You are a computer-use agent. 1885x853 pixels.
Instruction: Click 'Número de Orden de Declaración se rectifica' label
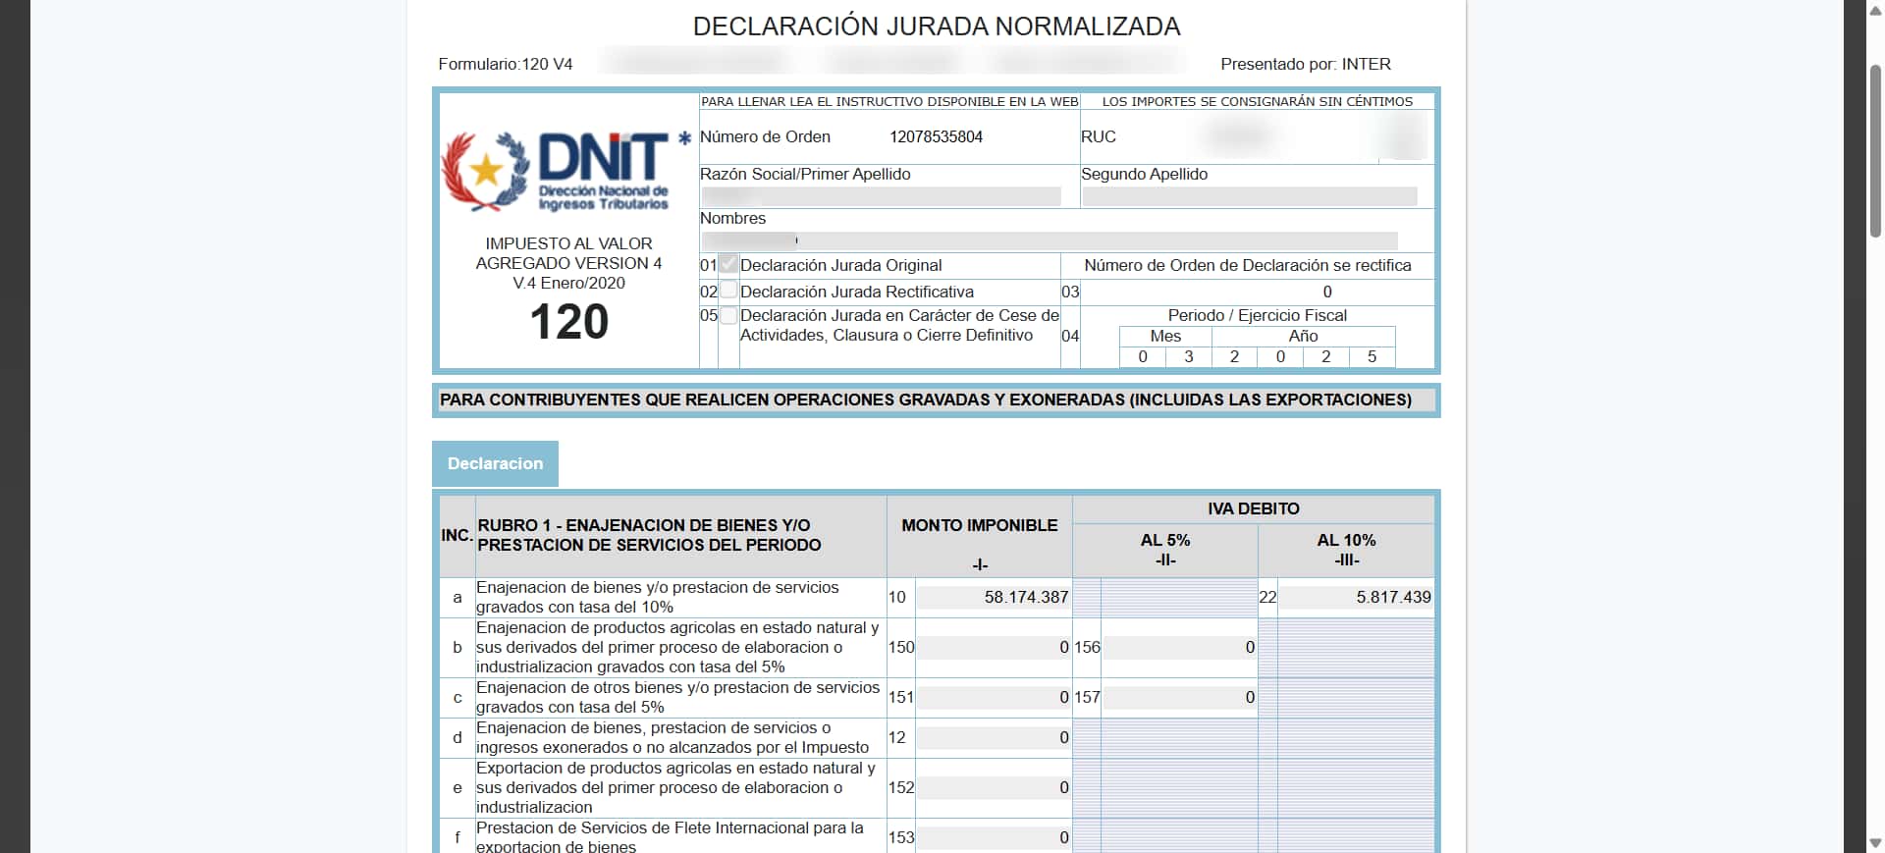tap(1248, 265)
